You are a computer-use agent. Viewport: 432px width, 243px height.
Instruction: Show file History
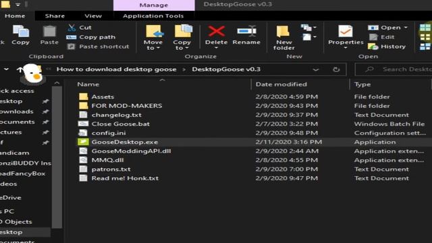coord(387,47)
